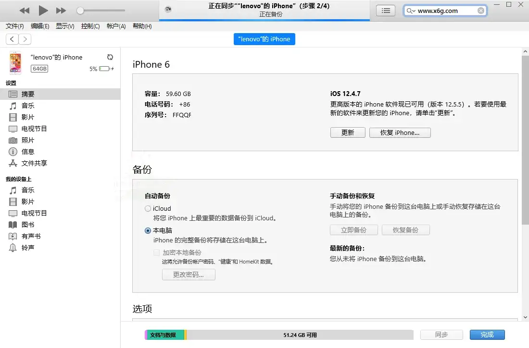Open the 帐户 menu
Screen dimensions: 529x348
click(x=115, y=26)
